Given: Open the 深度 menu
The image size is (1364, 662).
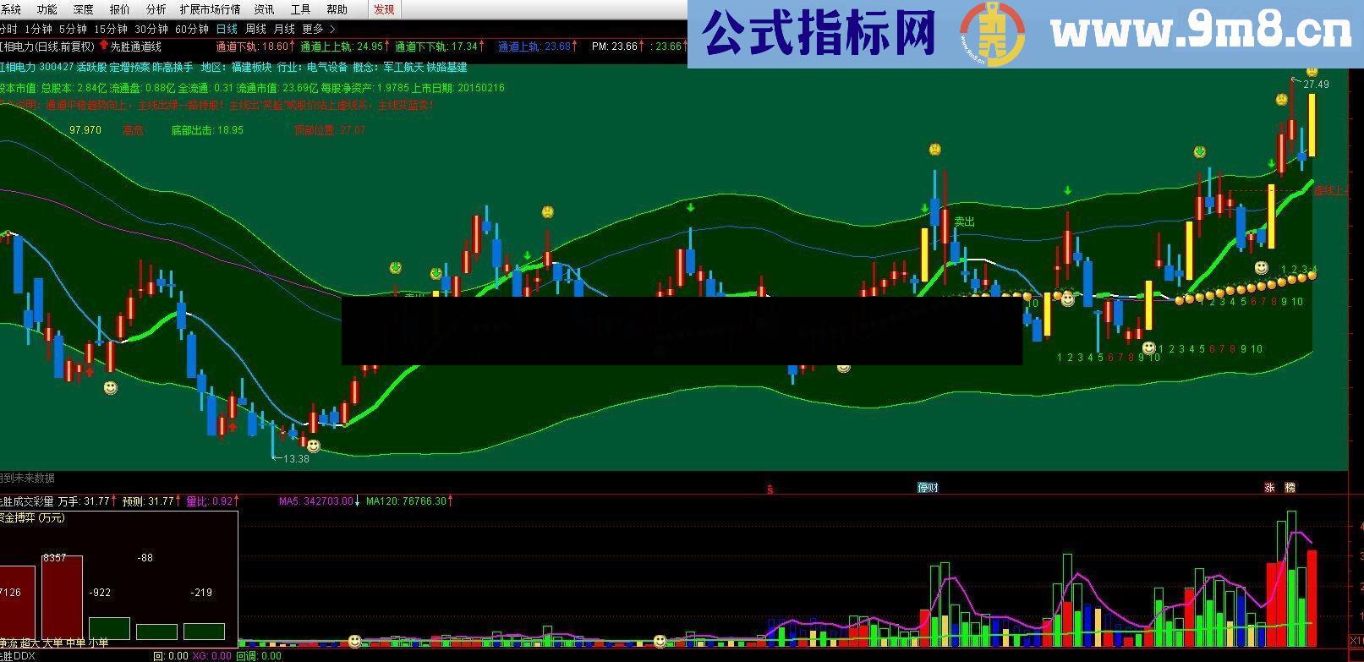Looking at the screenshot, I should pyautogui.click(x=83, y=9).
